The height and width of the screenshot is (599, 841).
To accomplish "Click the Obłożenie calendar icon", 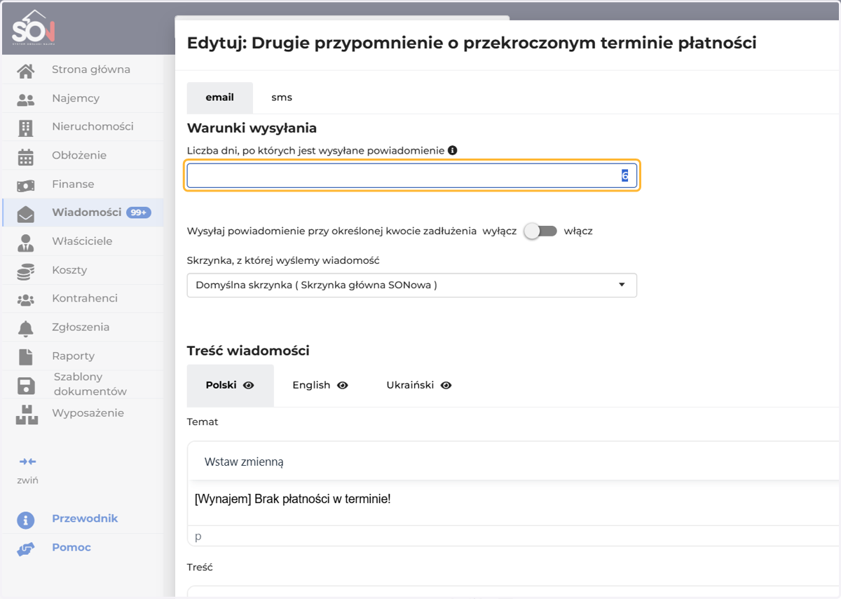I will tap(26, 156).
